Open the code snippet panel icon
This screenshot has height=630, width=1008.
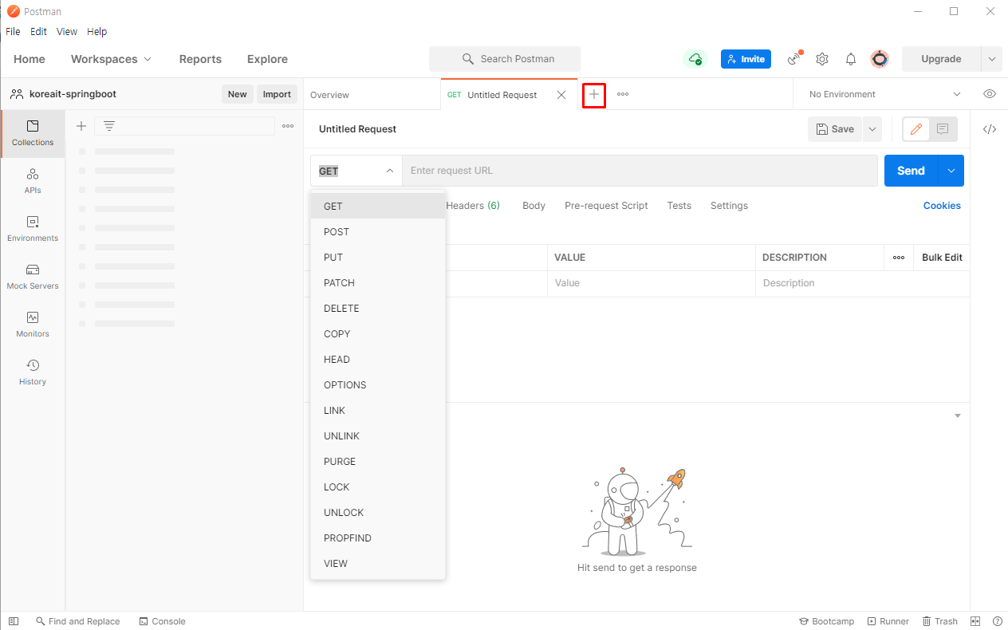[x=990, y=129]
